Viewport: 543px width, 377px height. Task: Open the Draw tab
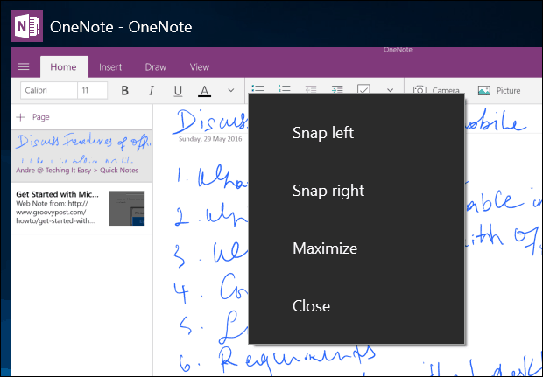[156, 66]
